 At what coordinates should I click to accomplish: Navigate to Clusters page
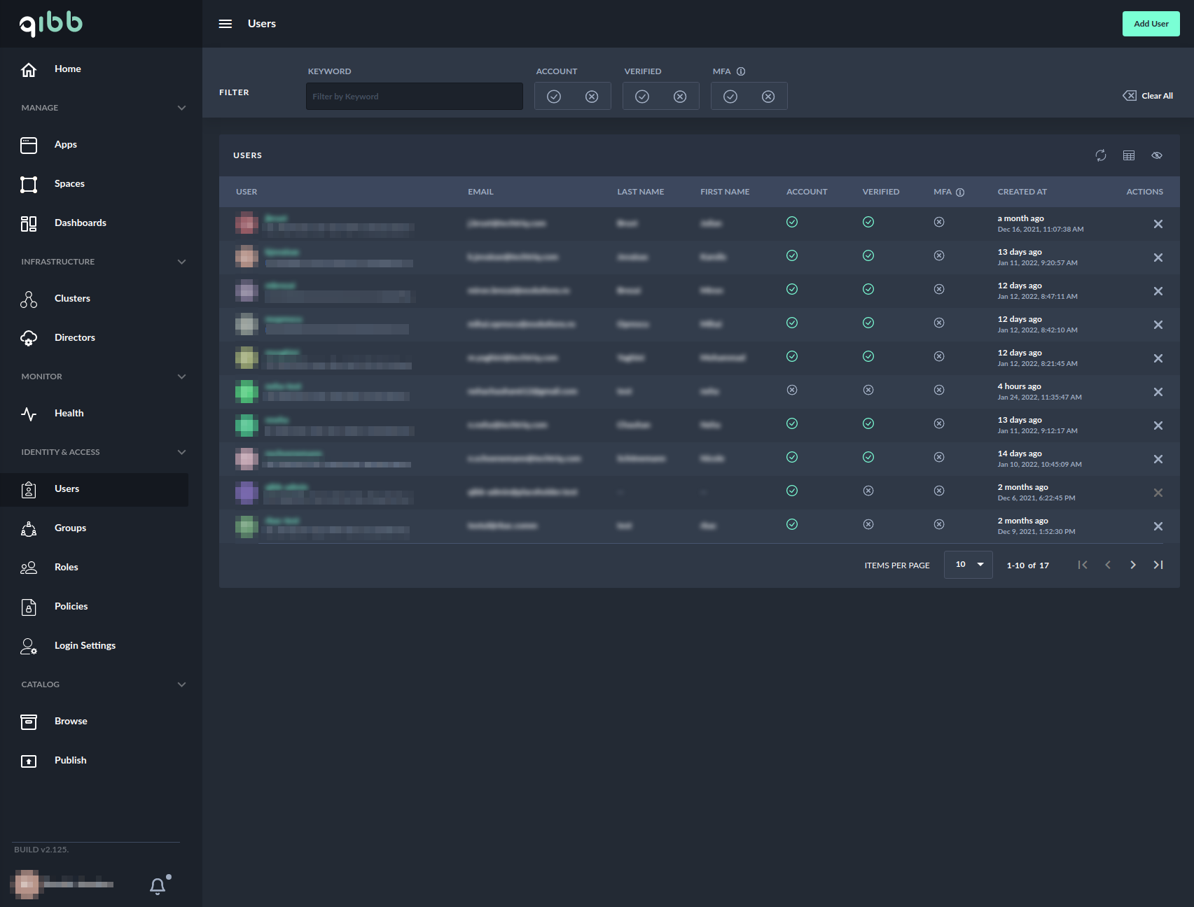point(72,298)
